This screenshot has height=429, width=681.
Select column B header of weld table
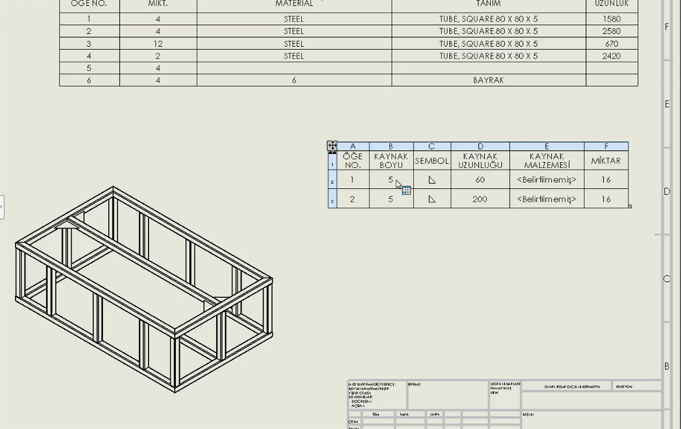click(x=391, y=146)
